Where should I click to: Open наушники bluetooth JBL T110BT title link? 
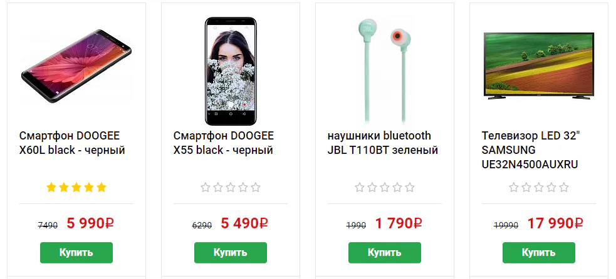[383, 143]
